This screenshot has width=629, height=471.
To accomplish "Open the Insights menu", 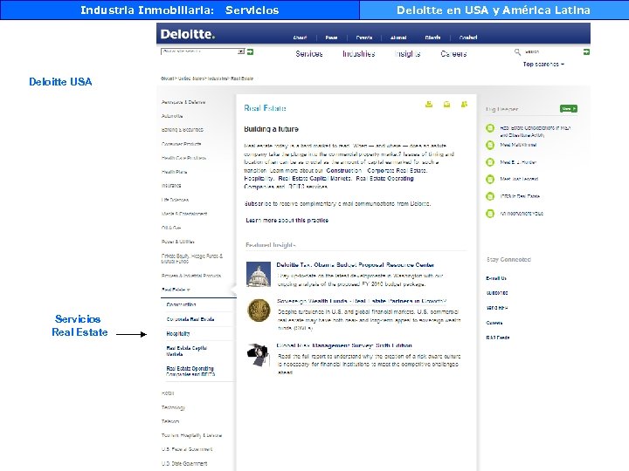I will [408, 54].
